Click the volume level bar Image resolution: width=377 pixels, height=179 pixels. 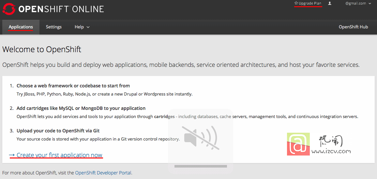click(201, 166)
